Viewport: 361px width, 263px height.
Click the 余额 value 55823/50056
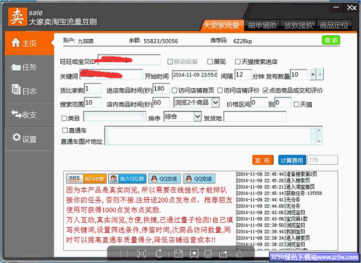tap(161, 41)
